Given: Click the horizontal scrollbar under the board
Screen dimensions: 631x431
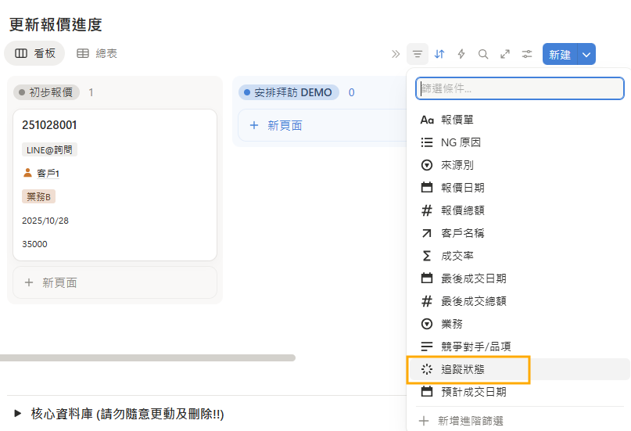Looking at the screenshot, I should (148, 358).
